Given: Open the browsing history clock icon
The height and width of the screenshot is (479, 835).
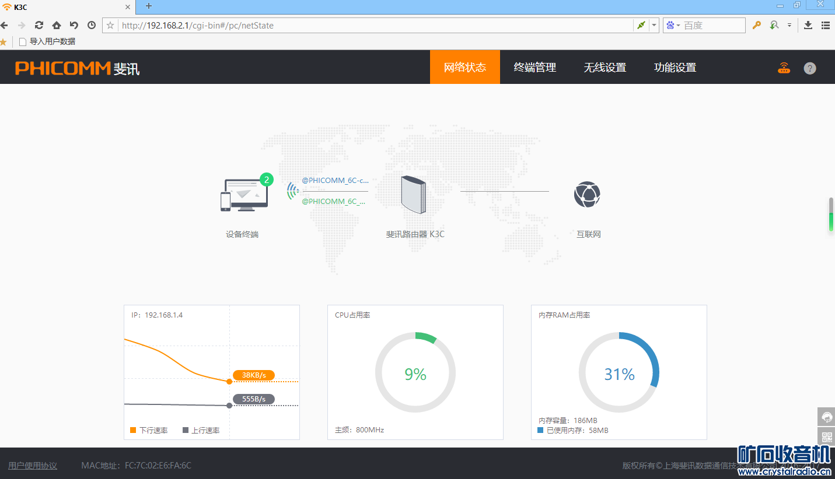Looking at the screenshot, I should click(92, 25).
